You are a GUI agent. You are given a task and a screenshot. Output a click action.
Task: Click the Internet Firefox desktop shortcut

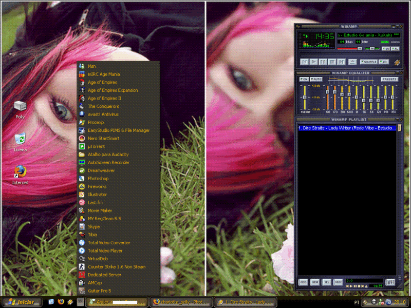20,172
